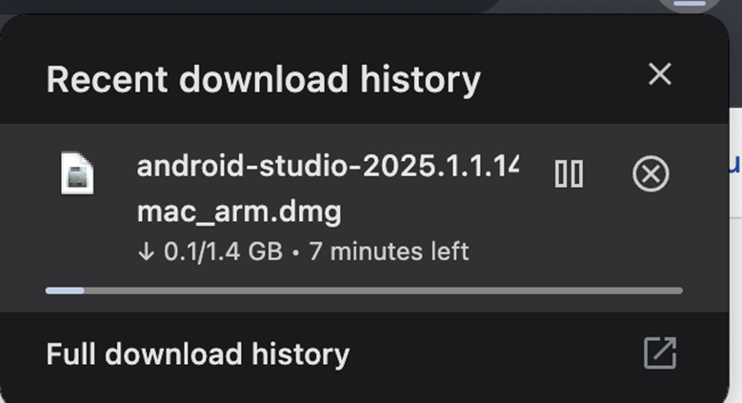Close the Recent download history popup
Screen dimensions: 742x403
pos(659,74)
